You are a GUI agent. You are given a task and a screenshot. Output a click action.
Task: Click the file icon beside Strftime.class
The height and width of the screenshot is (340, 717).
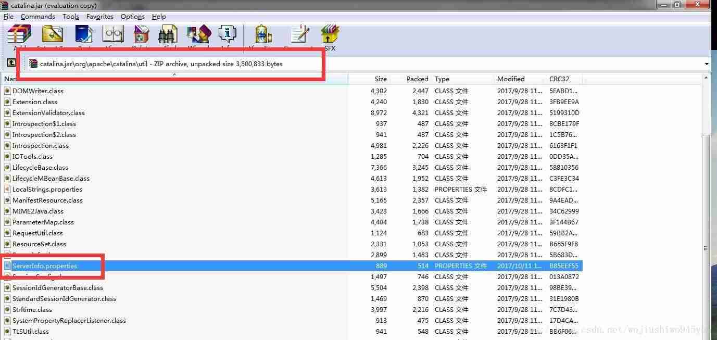(x=7, y=309)
